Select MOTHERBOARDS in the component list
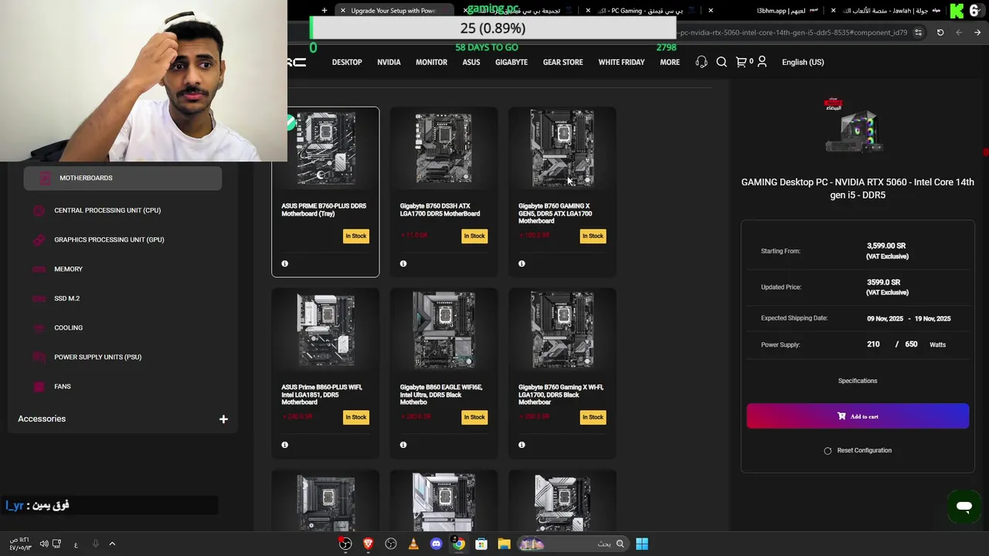This screenshot has width=989, height=556. tap(123, 178)
